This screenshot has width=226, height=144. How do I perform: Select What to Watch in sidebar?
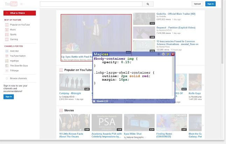click(x=20, y=13)
